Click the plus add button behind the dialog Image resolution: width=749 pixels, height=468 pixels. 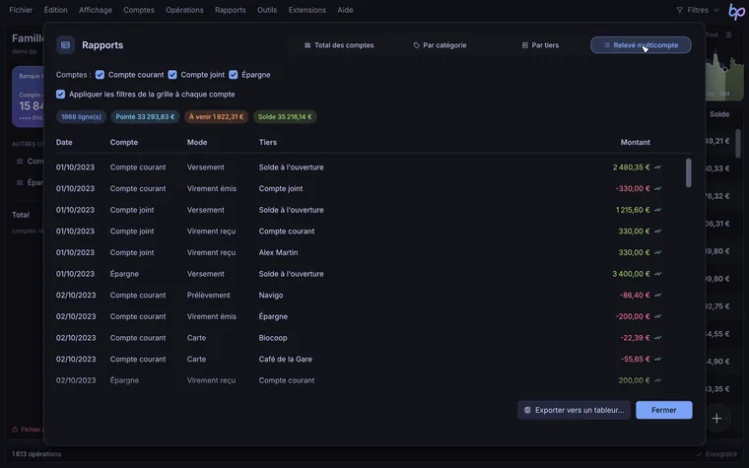tap(716, 419)
